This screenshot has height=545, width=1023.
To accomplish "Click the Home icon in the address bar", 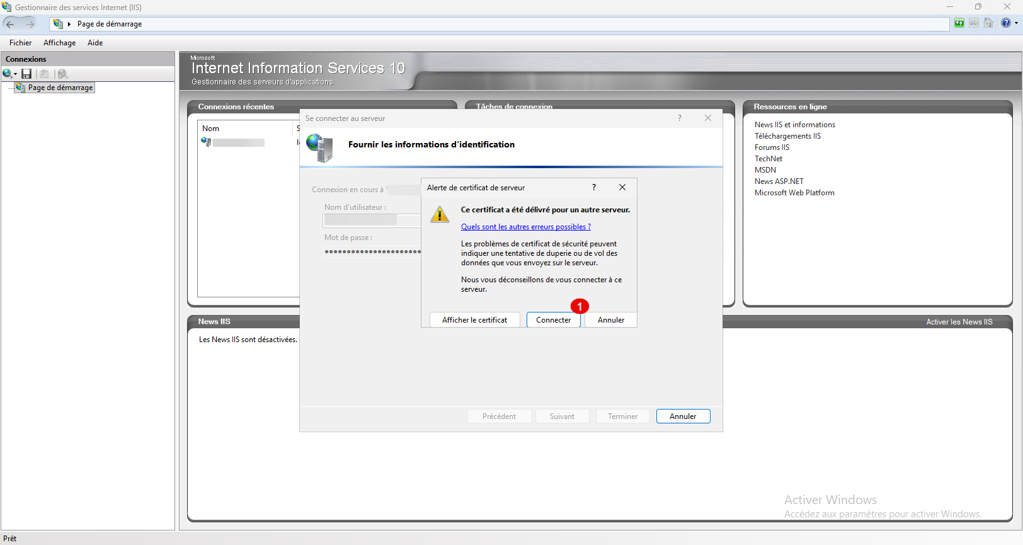I will click(x=988, y=23).
